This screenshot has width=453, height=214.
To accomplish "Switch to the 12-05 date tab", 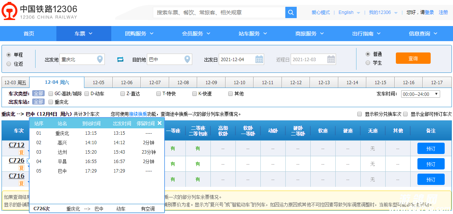I will click(98, 83).
